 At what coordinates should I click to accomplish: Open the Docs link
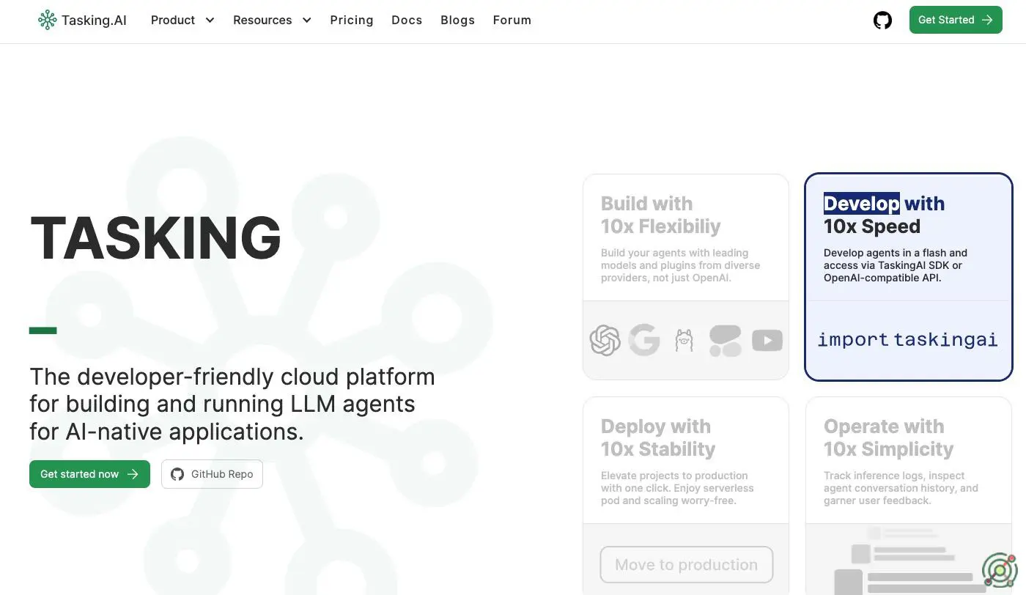coord(407,20)
